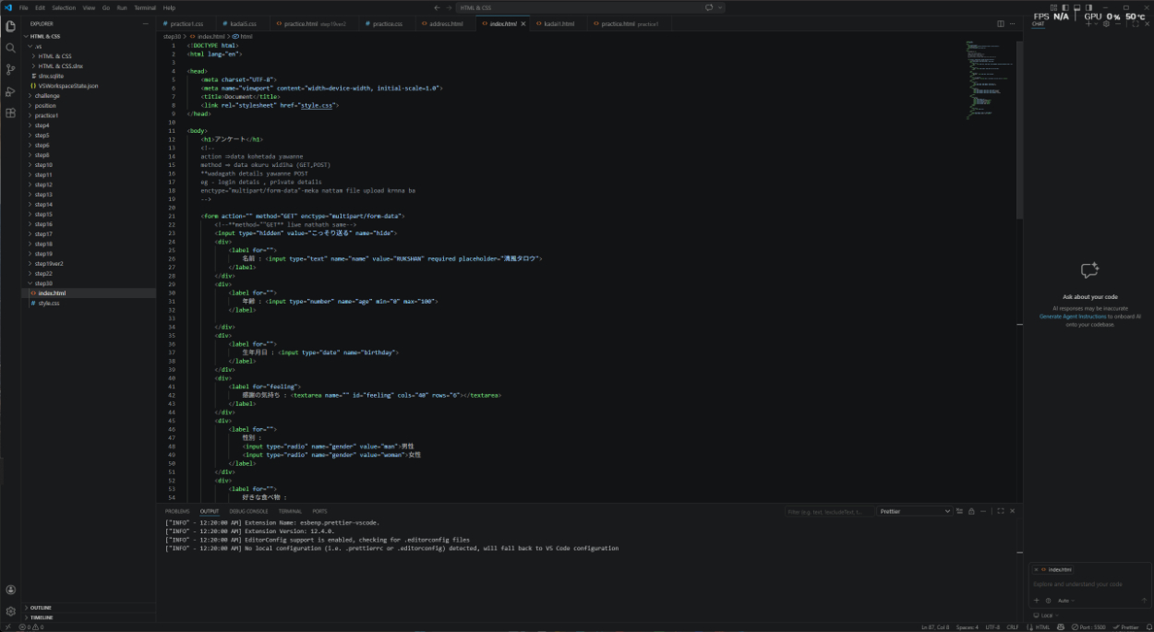The height and width of the screenshot is (632, 1154).
Task: Click the output filter text field
Action: click(x=826, y=511)
